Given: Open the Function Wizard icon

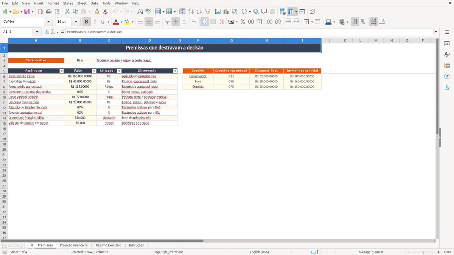Looking at the screenshot, I should [x=47, y=32].
